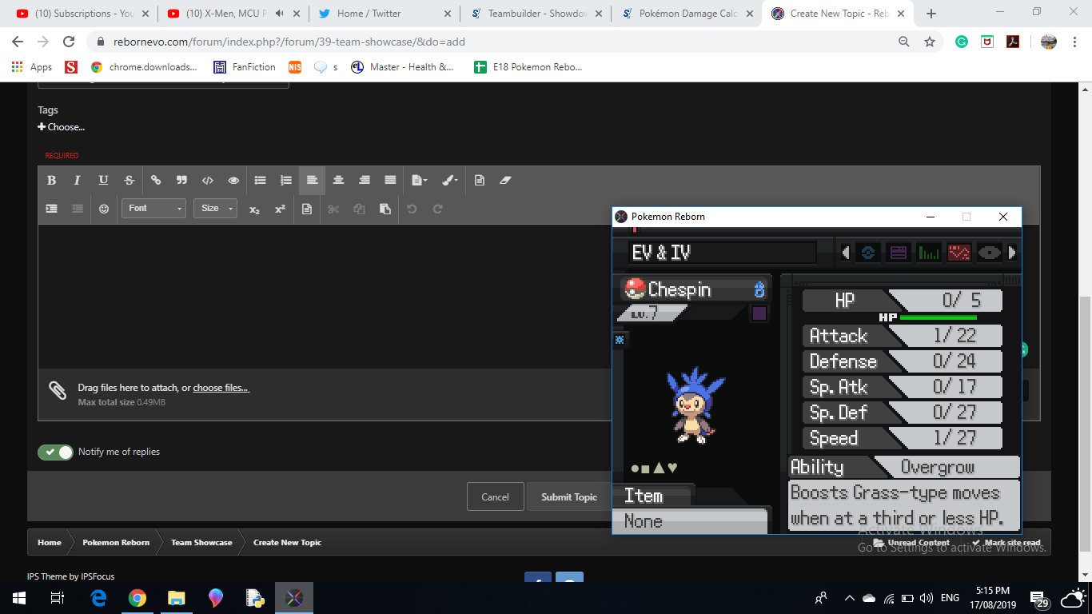This screenshot has width=1092, height=614.
Task: Open the FanFiction bookmark
Action: click(245, 67)
